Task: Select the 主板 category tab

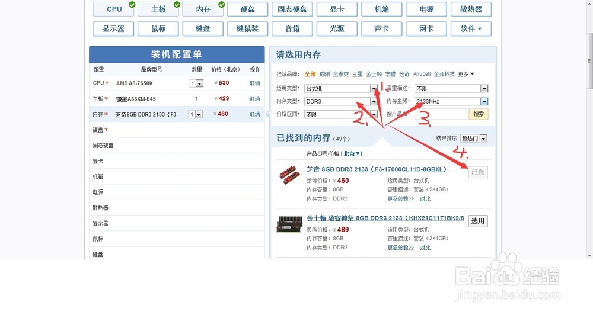Action: click(158, 9)
